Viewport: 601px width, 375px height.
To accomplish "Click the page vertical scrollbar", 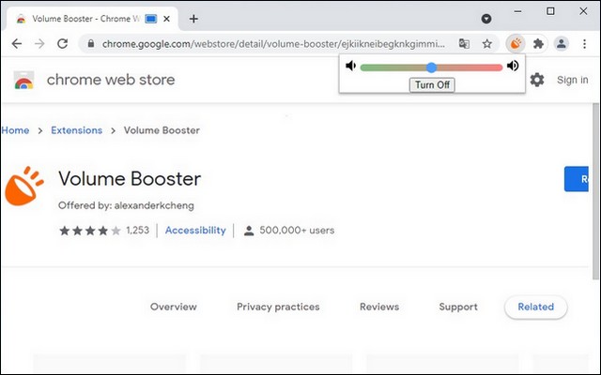I will 595,191.
